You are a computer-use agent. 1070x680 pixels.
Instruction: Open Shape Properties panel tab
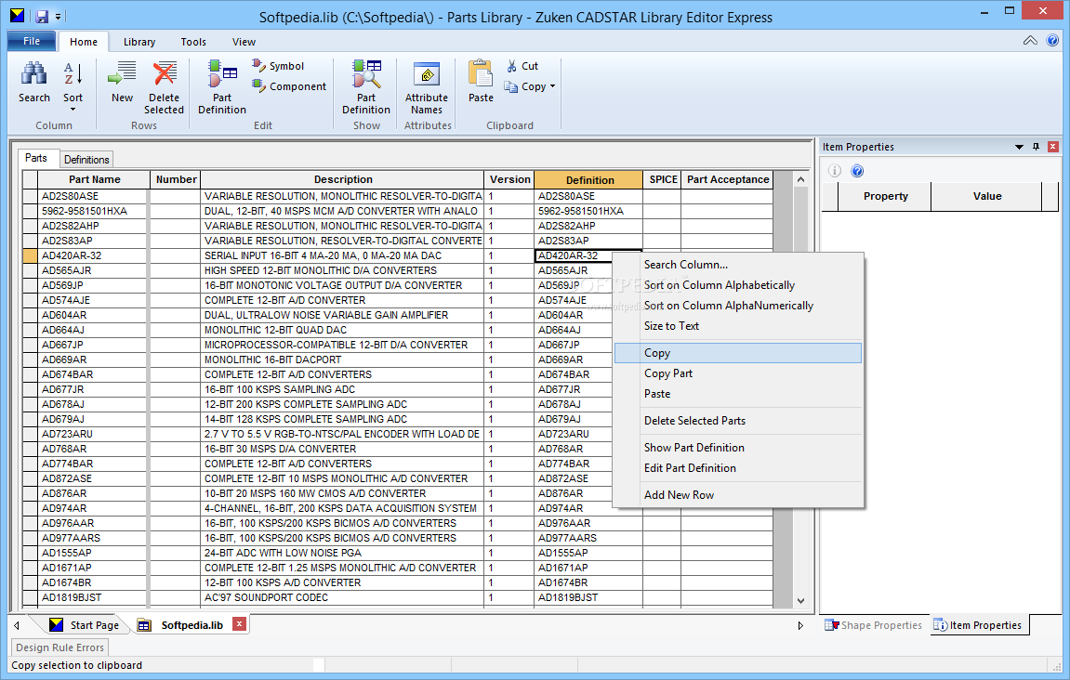coord(874,625)
